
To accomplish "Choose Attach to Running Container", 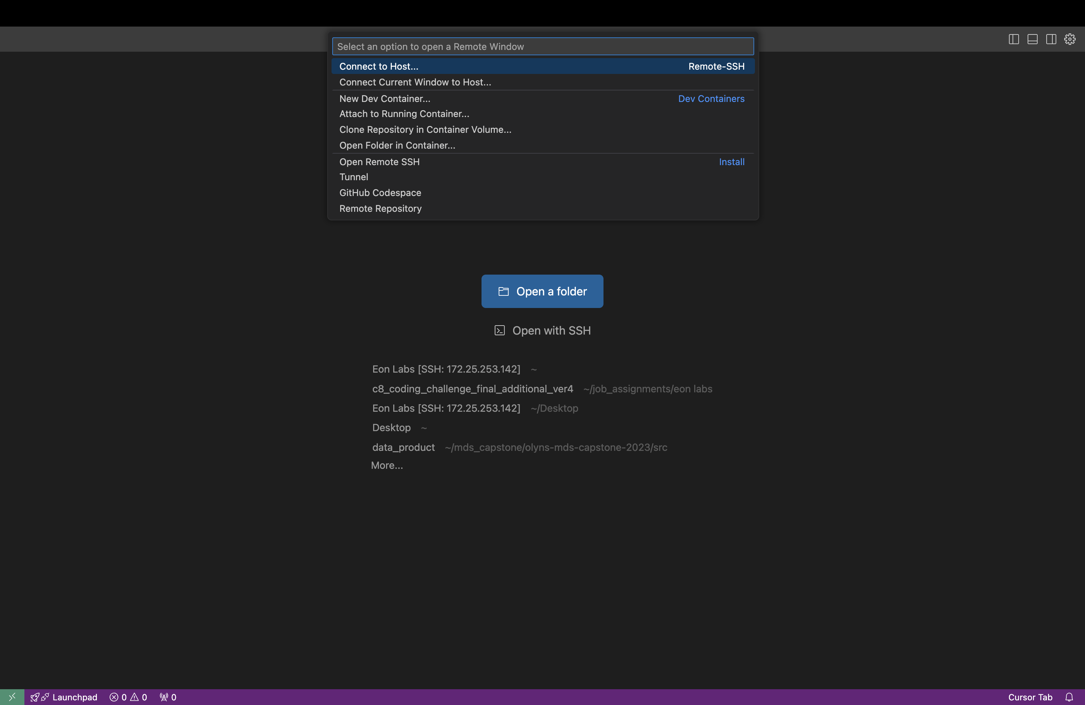I will [404, 113].
